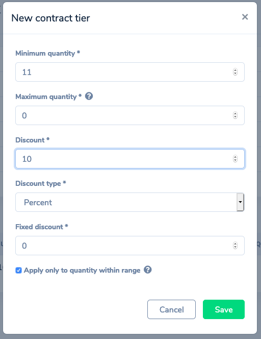Cancel the new contract tier

171,309
